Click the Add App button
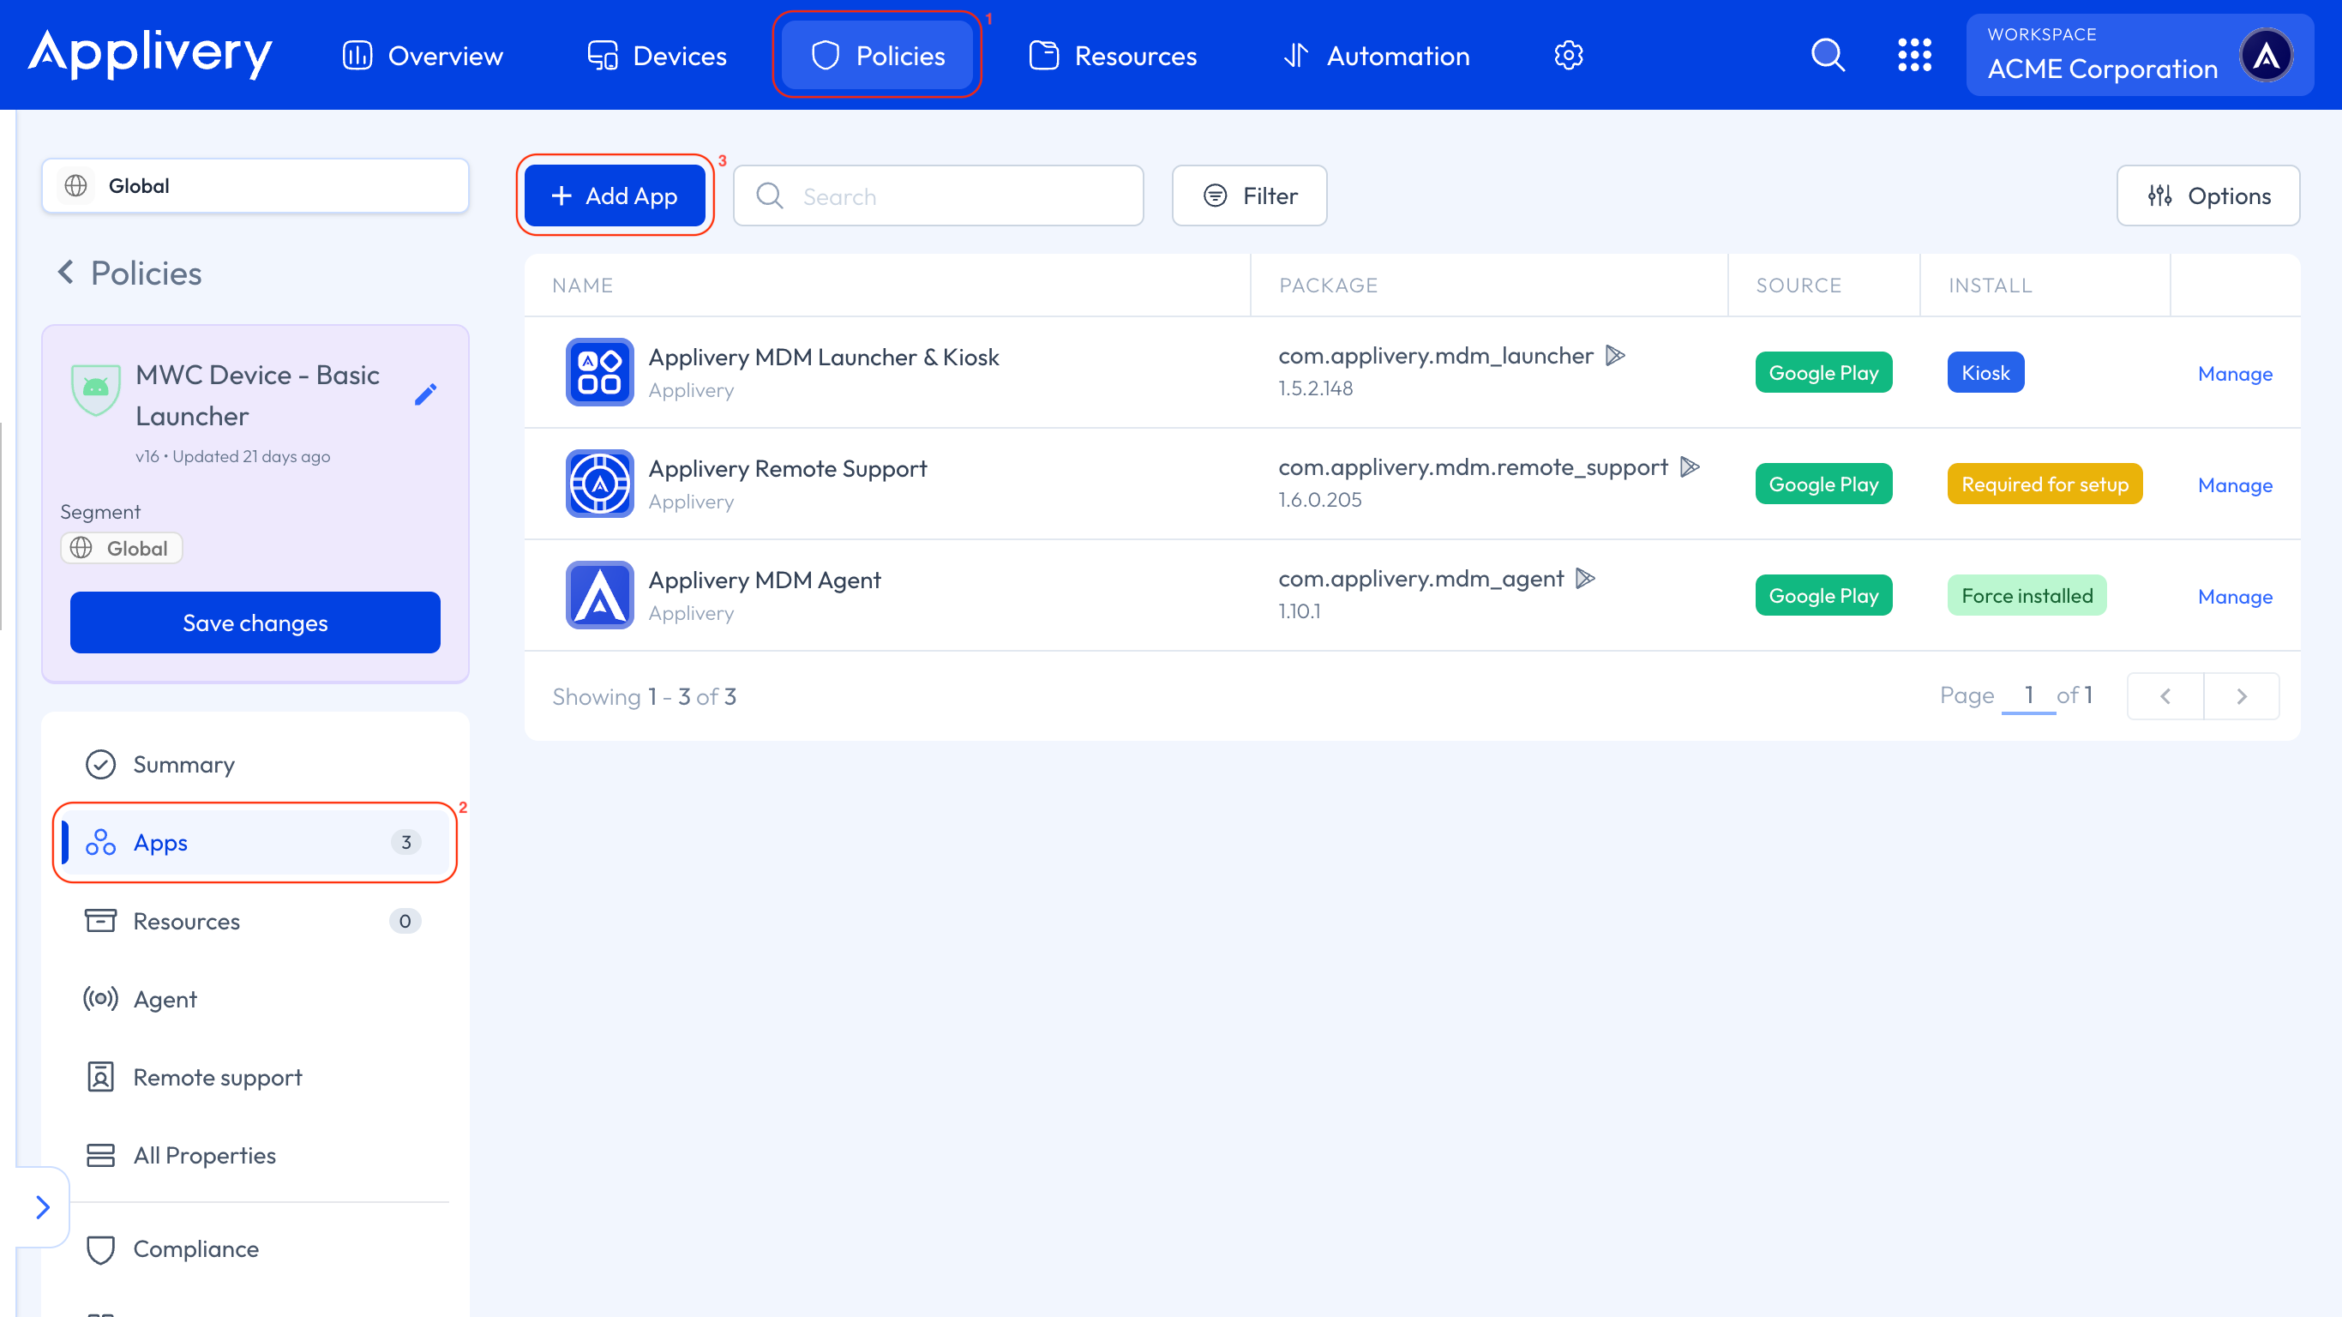The height and width of the screenshot is (1317, 2342). point(615,195)
